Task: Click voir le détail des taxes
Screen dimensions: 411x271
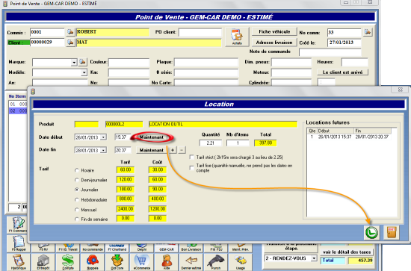Action: [347, 252]
